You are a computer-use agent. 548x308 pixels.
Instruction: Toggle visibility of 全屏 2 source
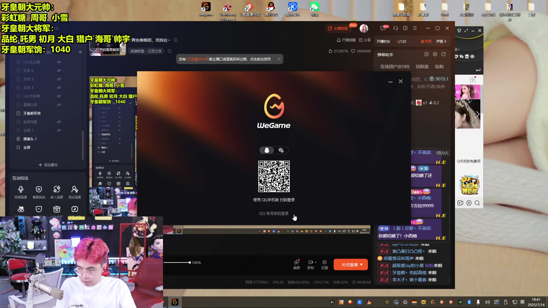click(59, 130)
